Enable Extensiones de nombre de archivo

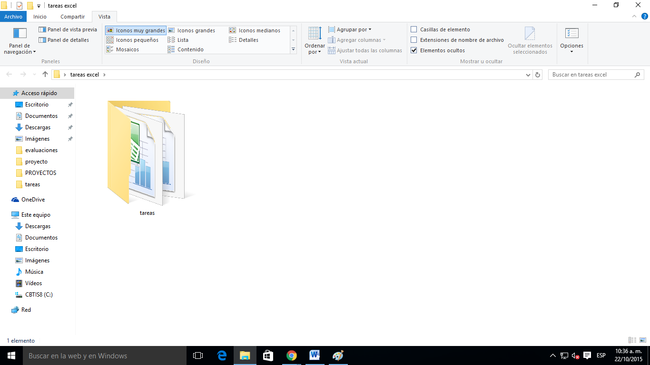click(x=414, y=40)
